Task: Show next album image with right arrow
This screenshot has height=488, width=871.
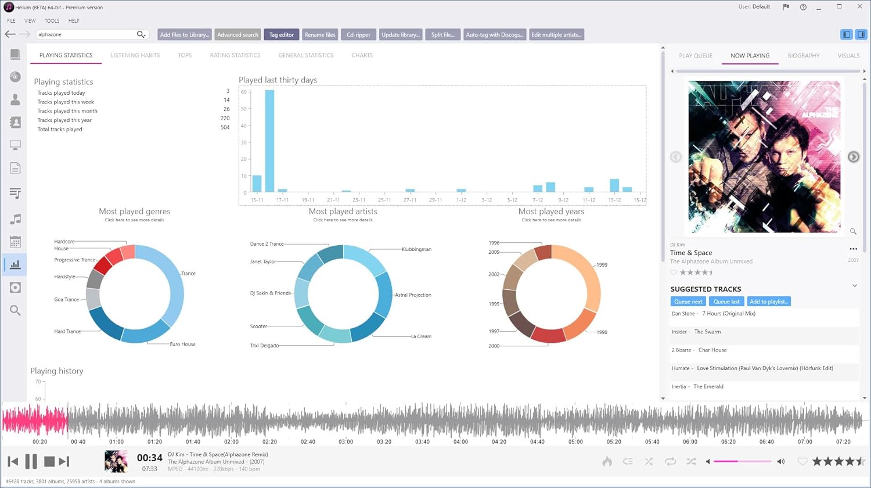Action: coord(853,157)
